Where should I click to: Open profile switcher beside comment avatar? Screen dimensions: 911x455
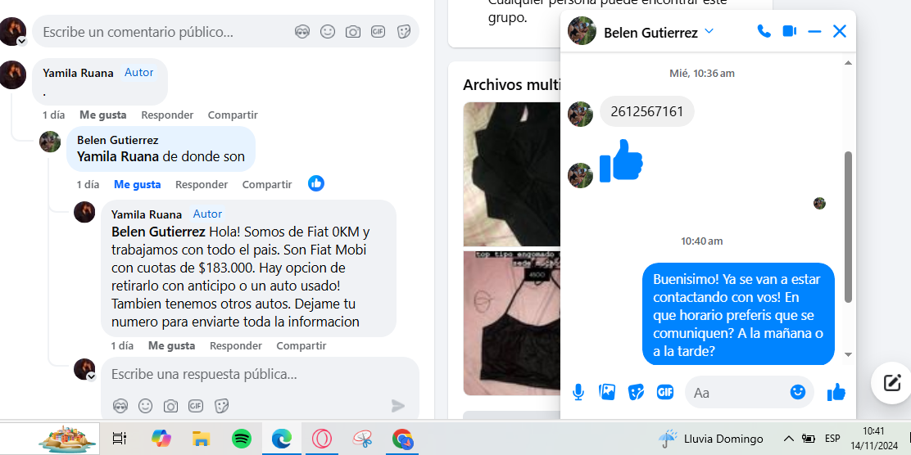tap(21, 41)
